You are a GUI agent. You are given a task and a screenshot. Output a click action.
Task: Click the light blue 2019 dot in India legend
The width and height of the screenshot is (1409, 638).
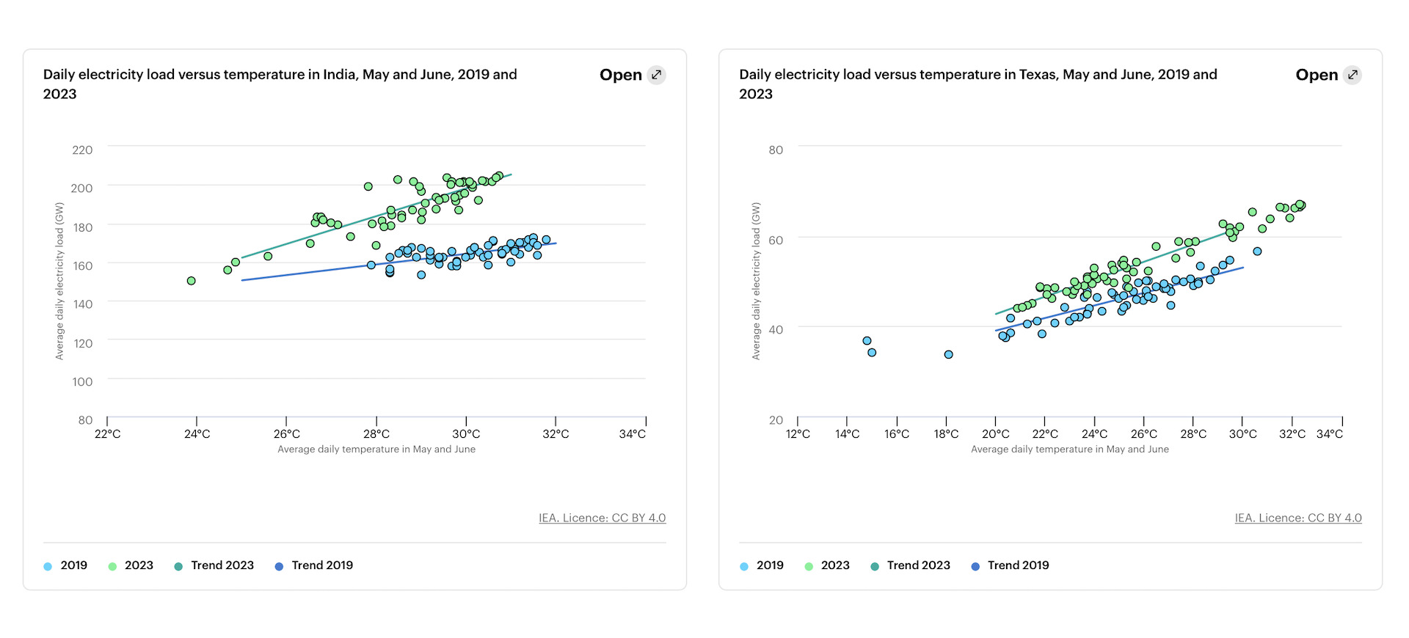tap(48, 566)
